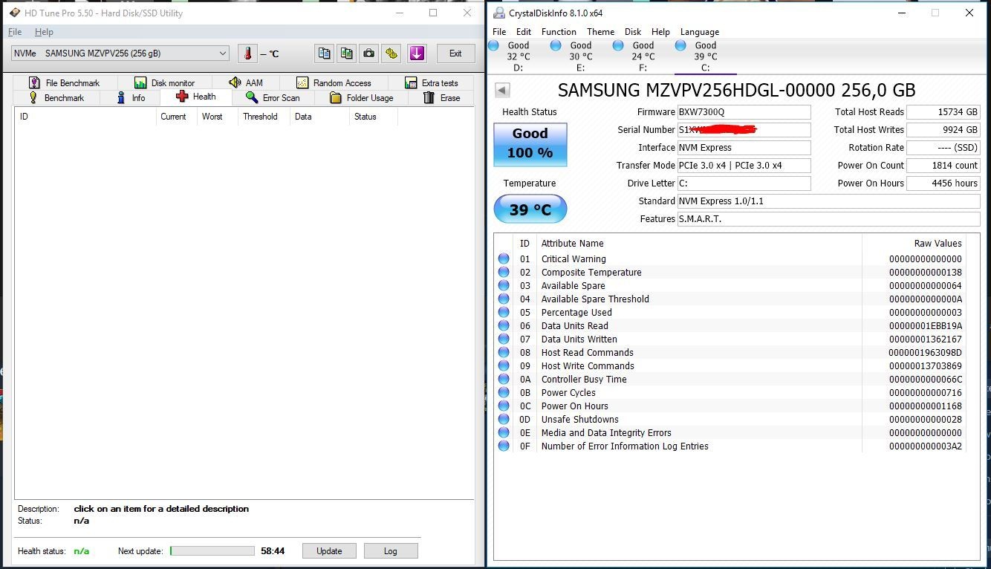Click the Threshold column header

click(264, 117)
